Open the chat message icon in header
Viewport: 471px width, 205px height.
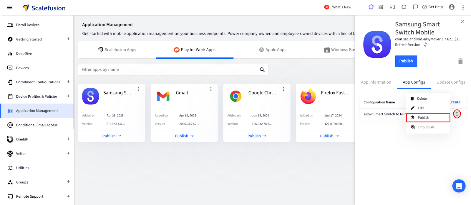415,7
